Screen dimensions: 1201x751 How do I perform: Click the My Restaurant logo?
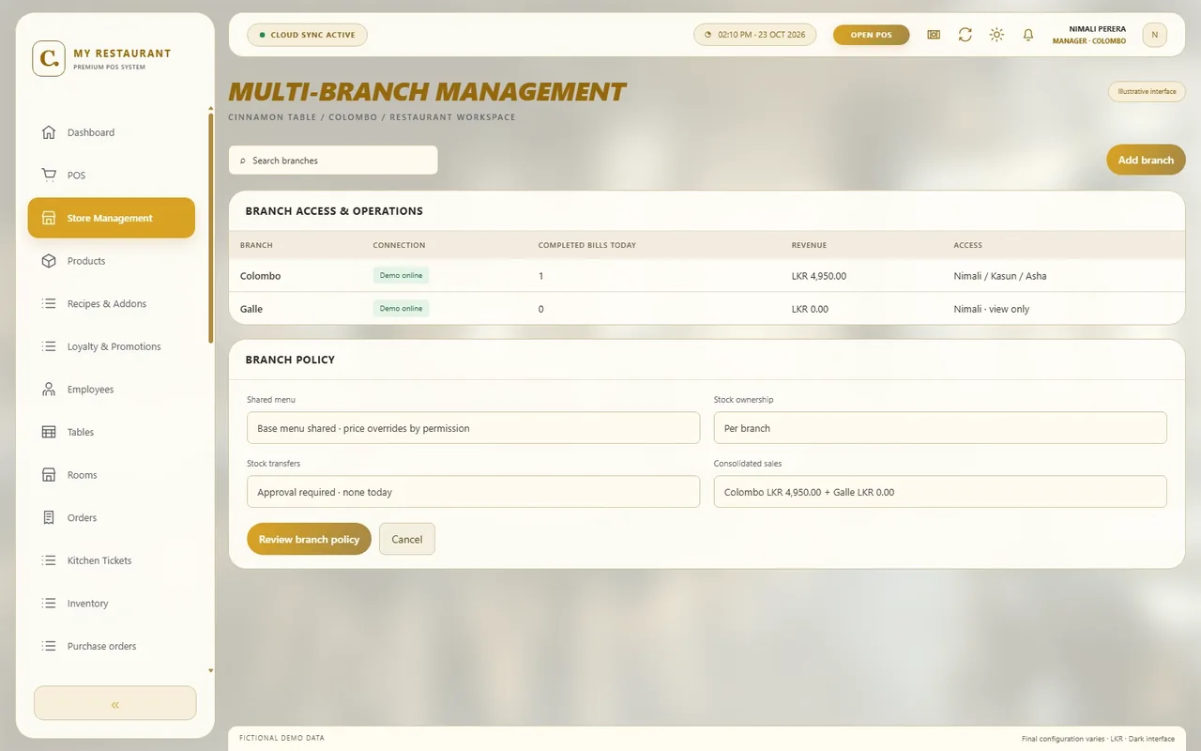point(49,58)
